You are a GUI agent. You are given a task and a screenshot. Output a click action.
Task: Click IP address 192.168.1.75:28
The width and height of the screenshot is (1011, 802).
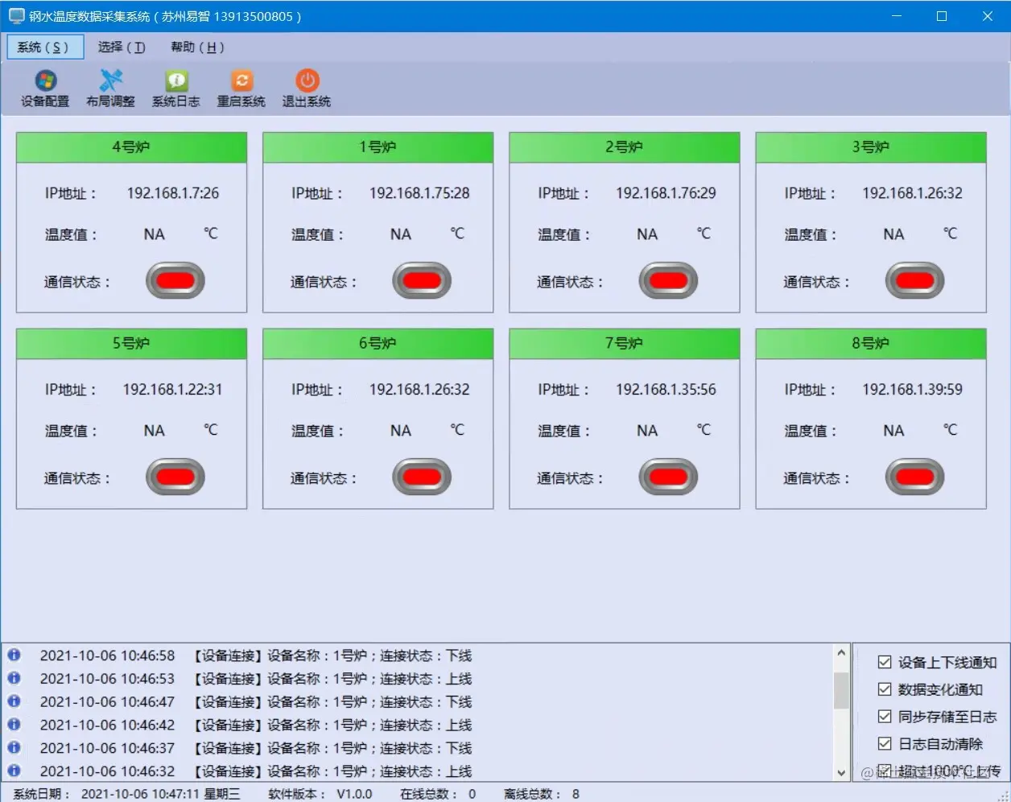[x=419, y=193]
